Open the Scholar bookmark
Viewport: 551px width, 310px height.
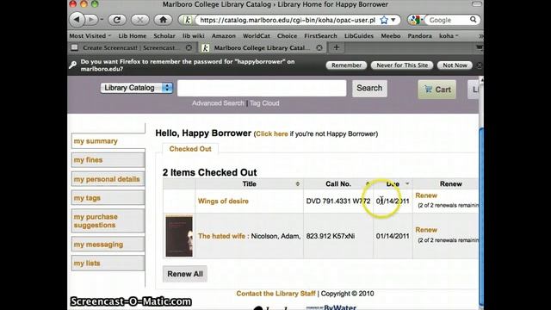164,36
